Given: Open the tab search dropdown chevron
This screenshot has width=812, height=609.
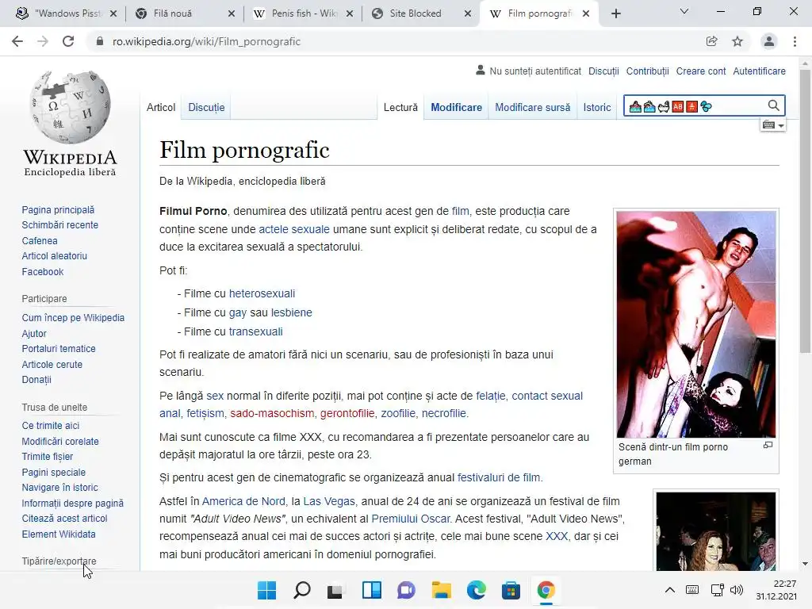Looking at the screenshot, I should pos(684,11).
